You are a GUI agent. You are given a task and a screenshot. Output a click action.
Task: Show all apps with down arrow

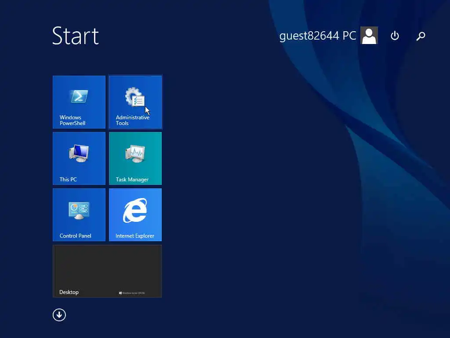coord(59,315)
